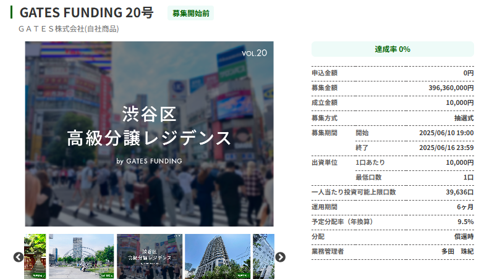
Task: Click the 業務管理者 row label
Action: coord(328,251)
